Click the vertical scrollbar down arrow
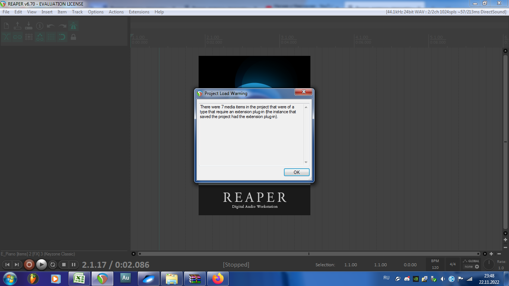The height and width of the screenshot is (286, 509). pyautogui.click(x=506, y=233)
